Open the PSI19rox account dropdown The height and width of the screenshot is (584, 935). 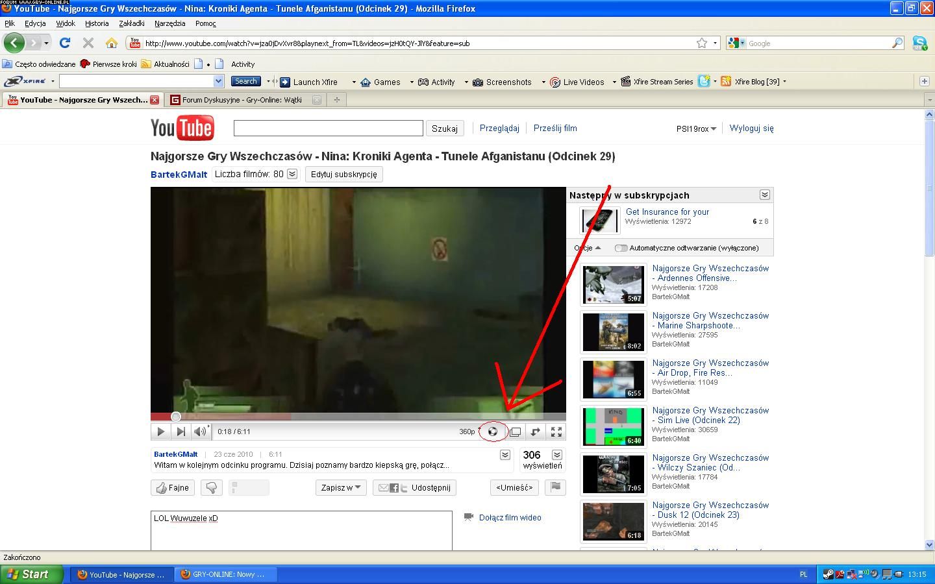[696, 128]
